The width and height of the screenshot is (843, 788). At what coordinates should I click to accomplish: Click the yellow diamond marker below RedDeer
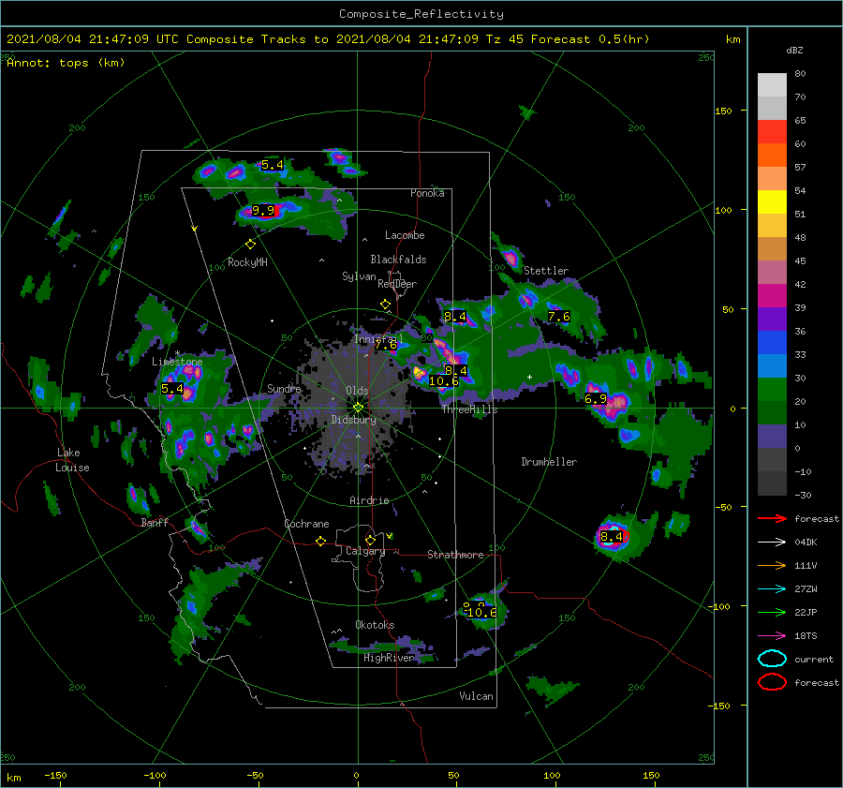[385, 305]
